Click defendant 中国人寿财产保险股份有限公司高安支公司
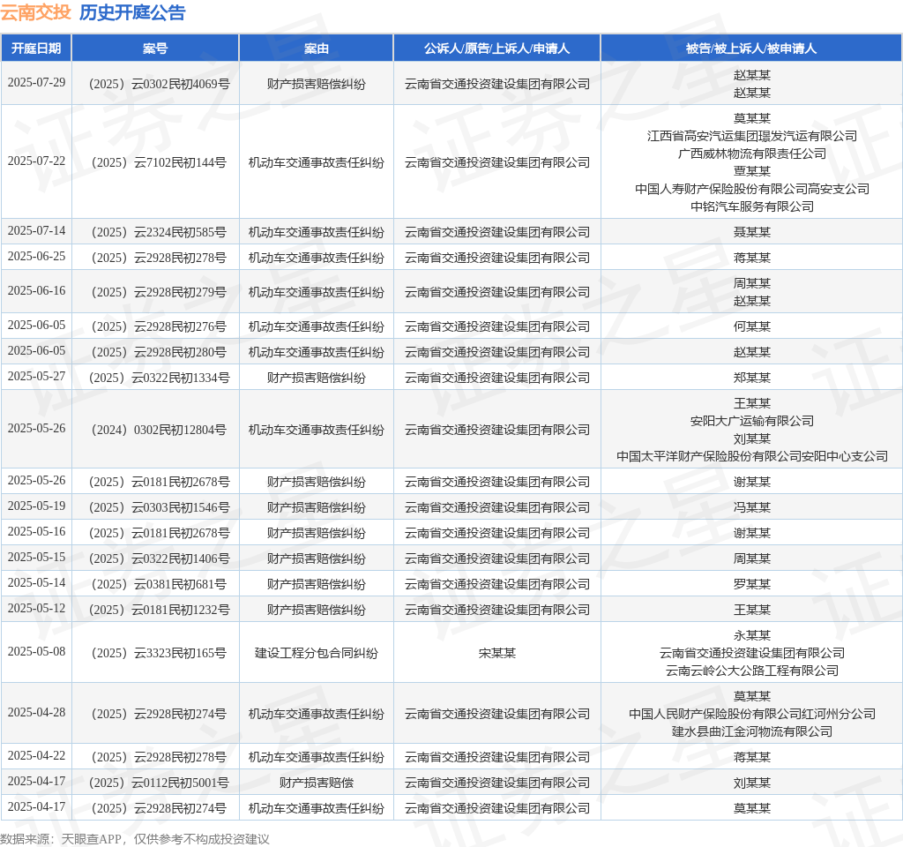This screenshot has width=903, height=847. click(x=751, y=189)
